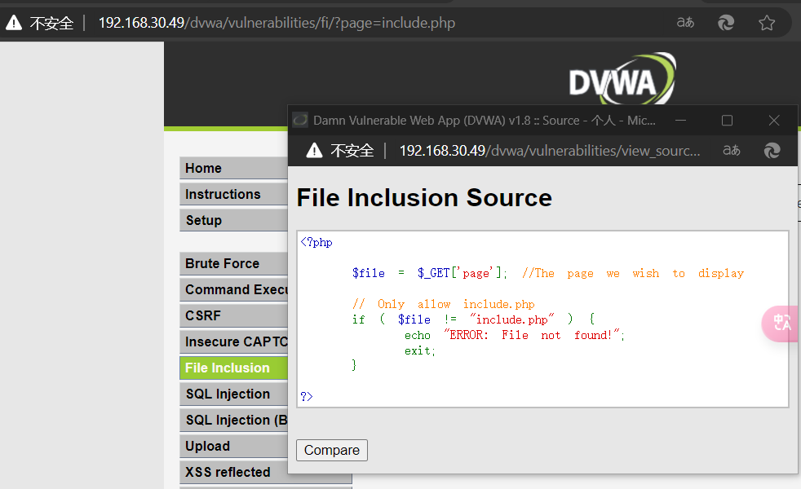
Task: Minimize the Source popup window
Action: [x=680, y=121]
